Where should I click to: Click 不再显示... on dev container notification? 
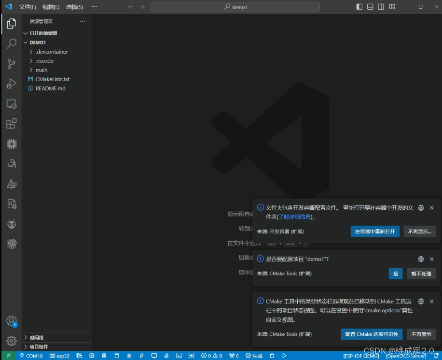419,231
